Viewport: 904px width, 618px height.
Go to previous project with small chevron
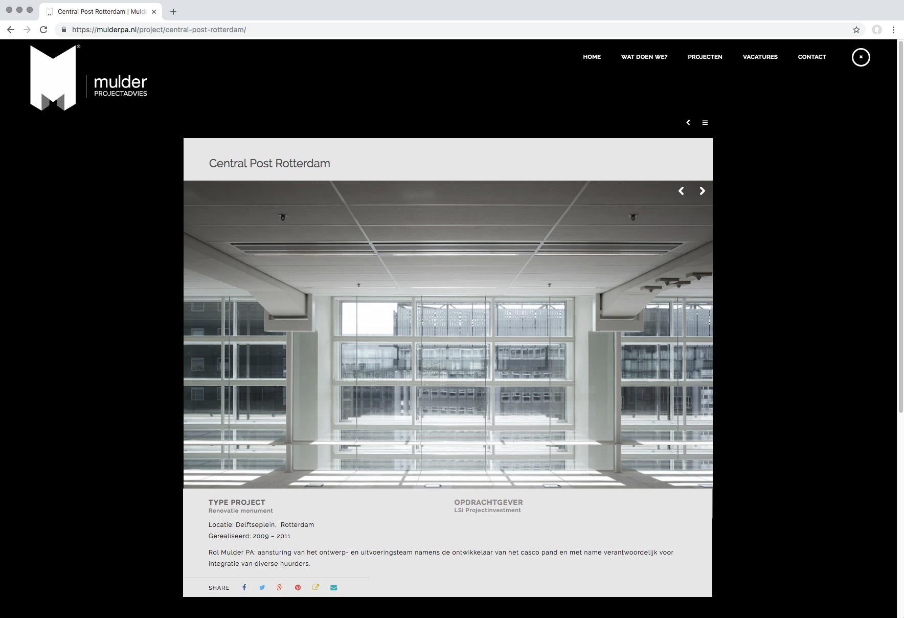pyautogui.click(x=688, y=123)
